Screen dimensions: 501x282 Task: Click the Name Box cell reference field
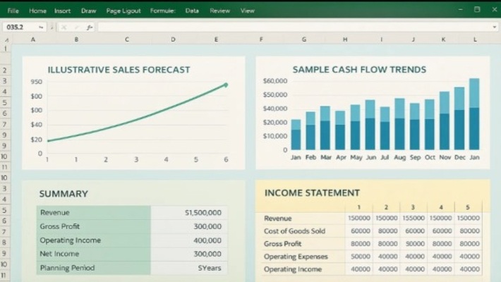(18, 27)
